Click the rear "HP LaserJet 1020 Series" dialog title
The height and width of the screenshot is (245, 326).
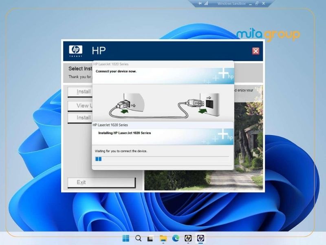click(x=111, y=64)
